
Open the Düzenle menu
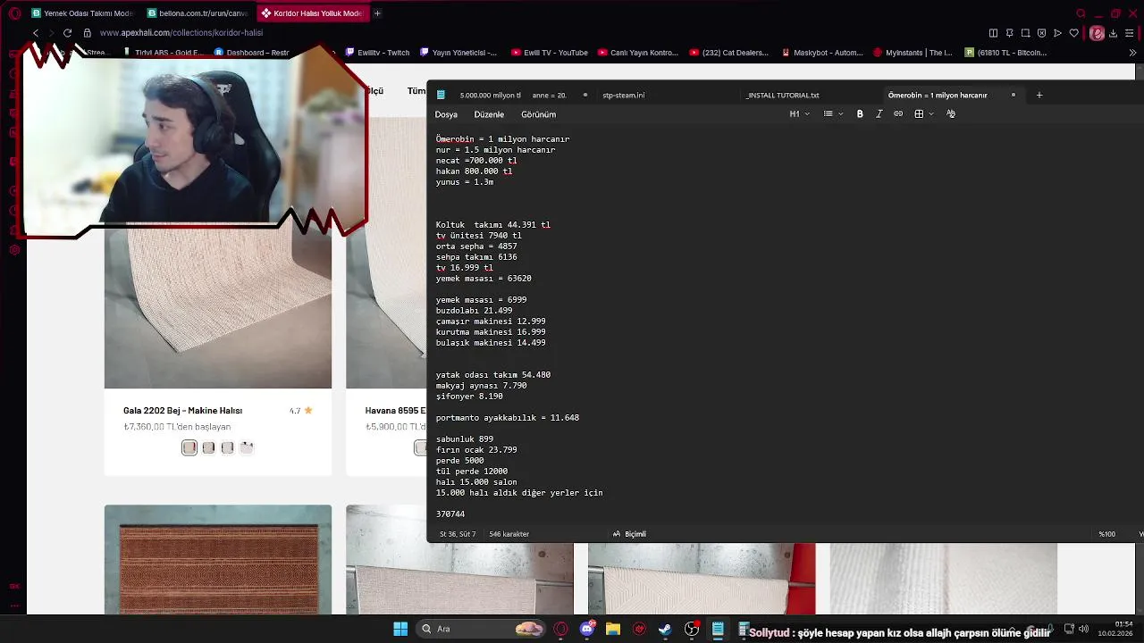click(489, 114)
